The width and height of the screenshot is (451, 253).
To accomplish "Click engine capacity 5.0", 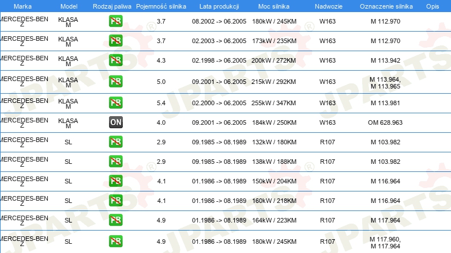I will [x=161, y=82].
